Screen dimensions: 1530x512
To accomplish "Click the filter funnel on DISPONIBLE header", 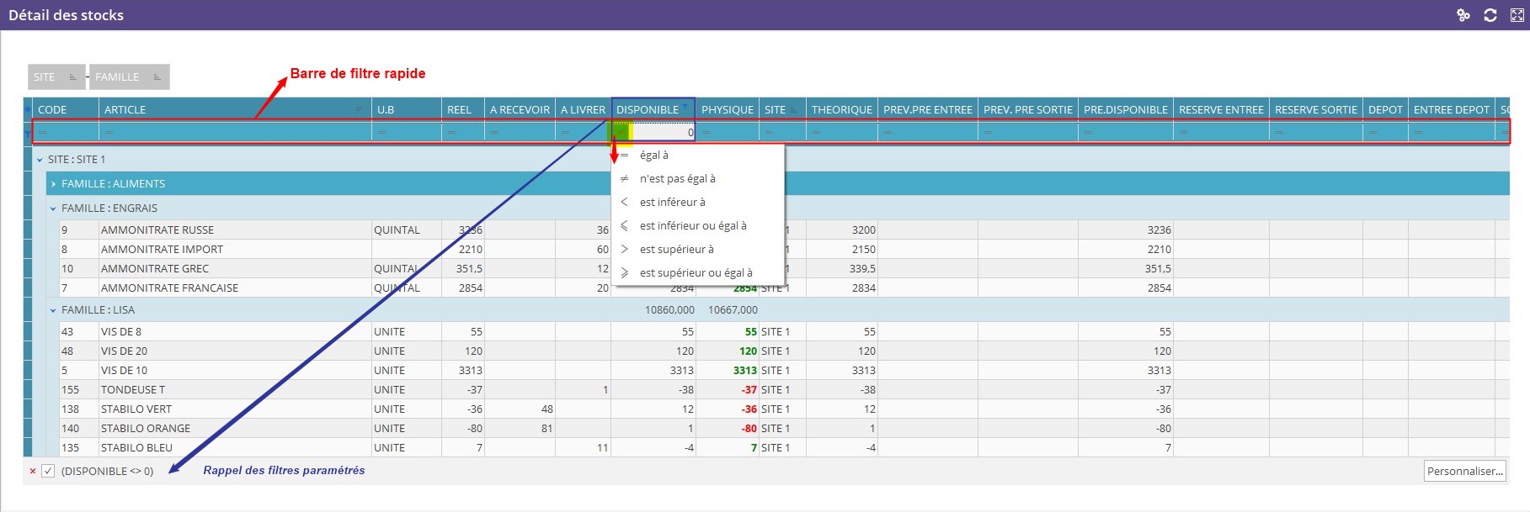I will click(685, 108).
